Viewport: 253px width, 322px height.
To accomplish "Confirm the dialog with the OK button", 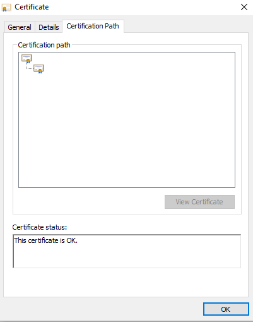I will (x=226, y=309).
